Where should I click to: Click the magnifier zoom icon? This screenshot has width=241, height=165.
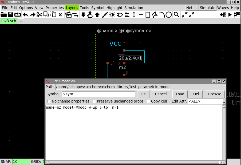pos(176,15)
